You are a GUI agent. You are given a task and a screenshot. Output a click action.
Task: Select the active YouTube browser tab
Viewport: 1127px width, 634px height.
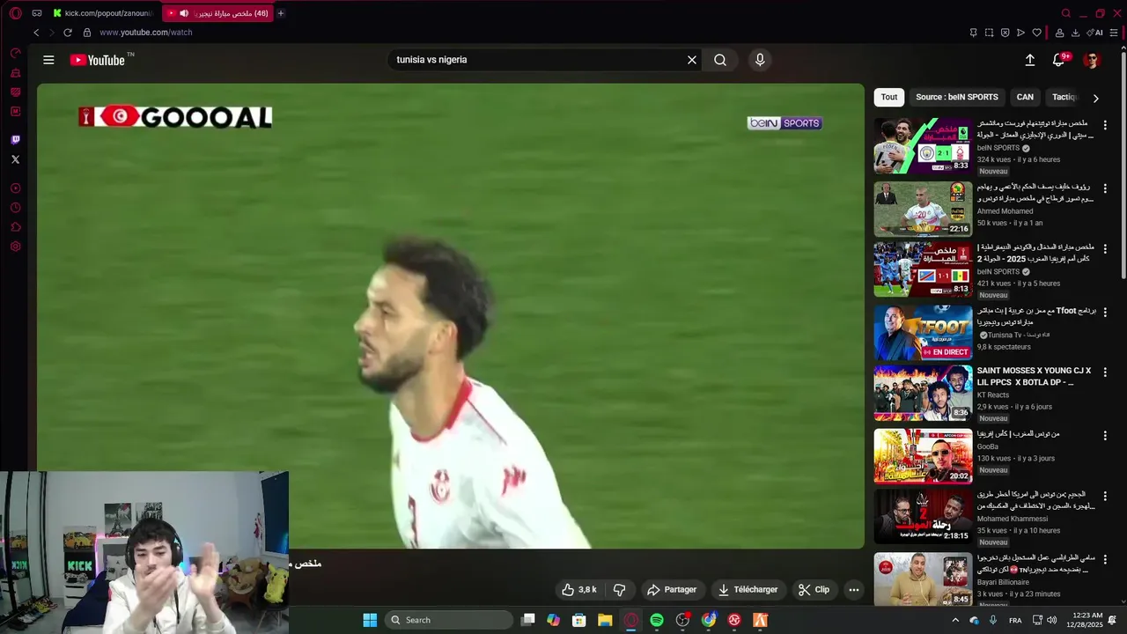tap(217, 13)
